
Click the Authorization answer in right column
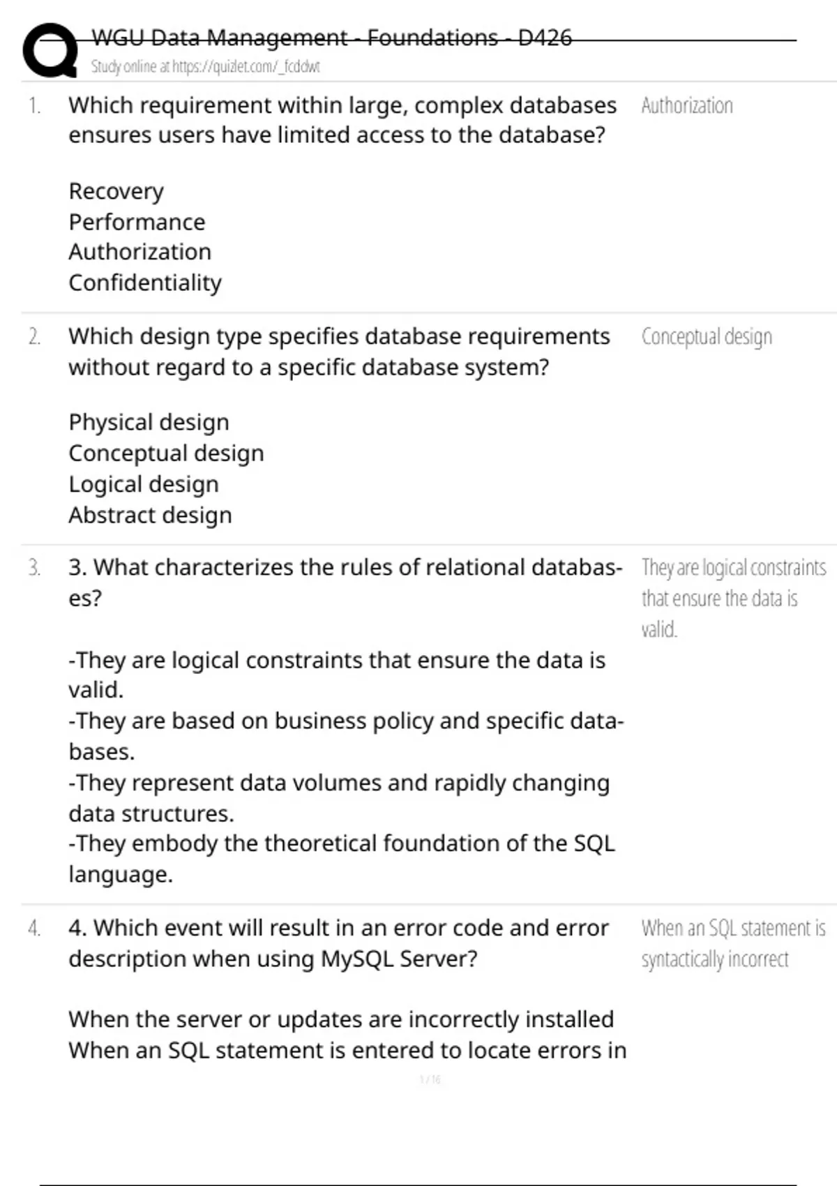(x=687, y=106)
